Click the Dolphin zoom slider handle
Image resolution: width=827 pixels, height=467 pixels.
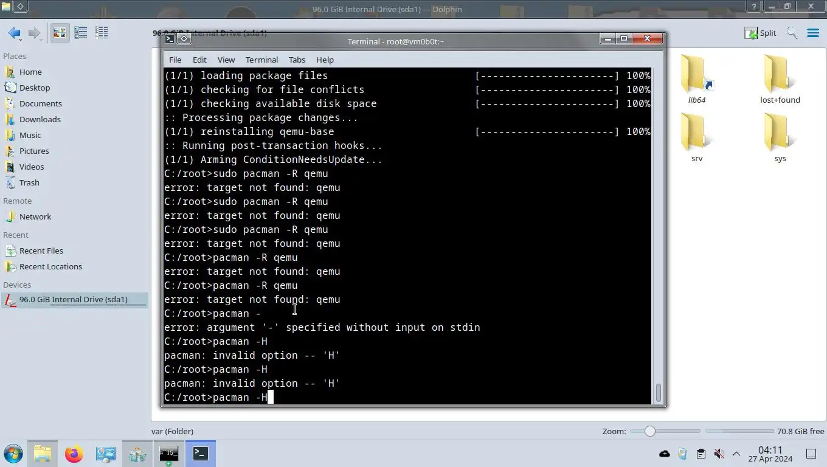[x=650, y=431]
